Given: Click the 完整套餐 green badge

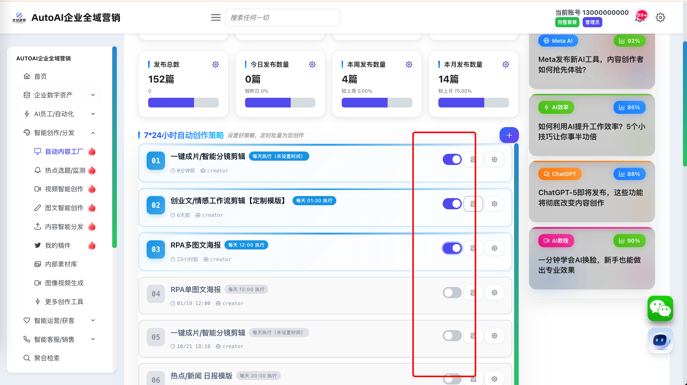Looking at the screenshot, I should click(x=567, y=22).
